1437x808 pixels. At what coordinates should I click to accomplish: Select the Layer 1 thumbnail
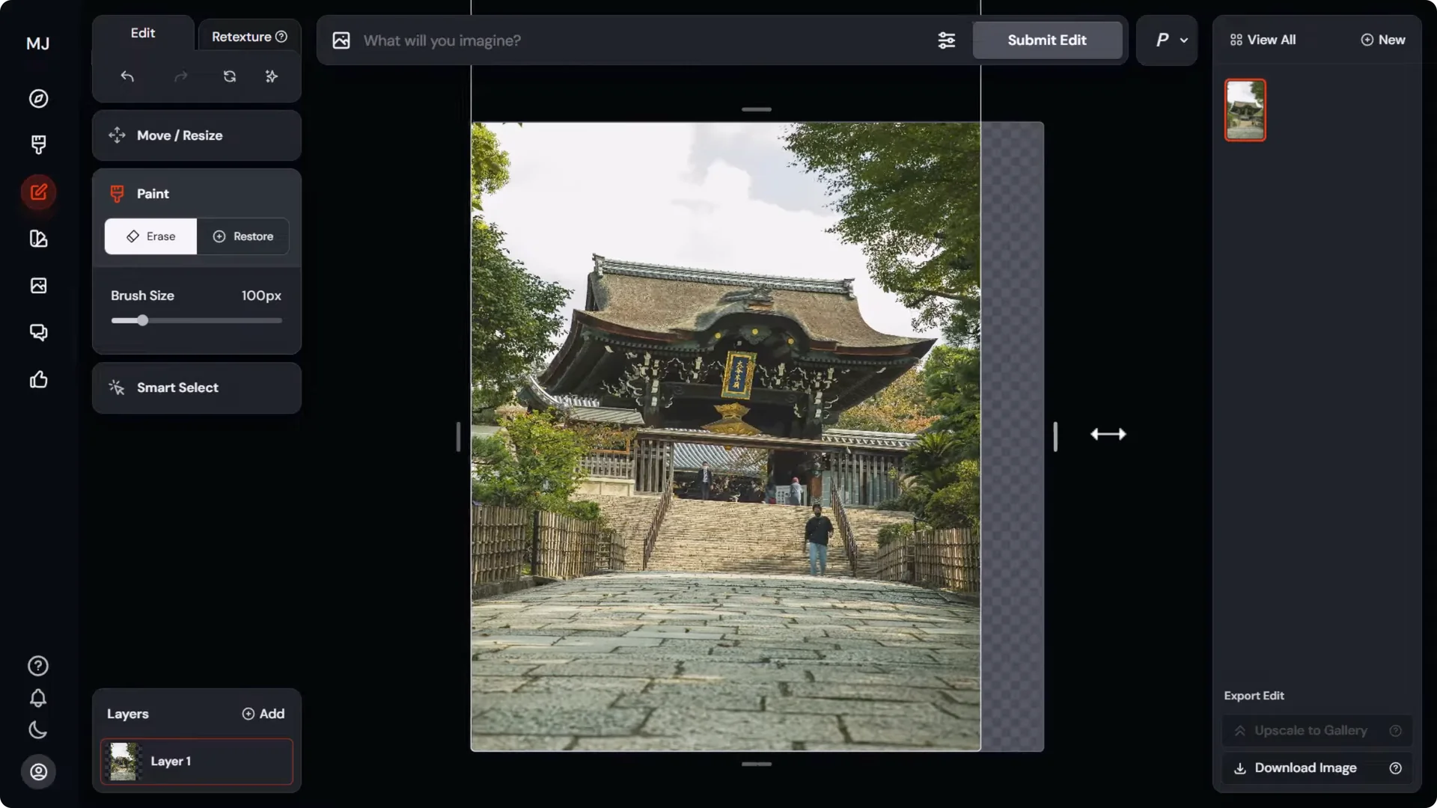click(123, 761)
